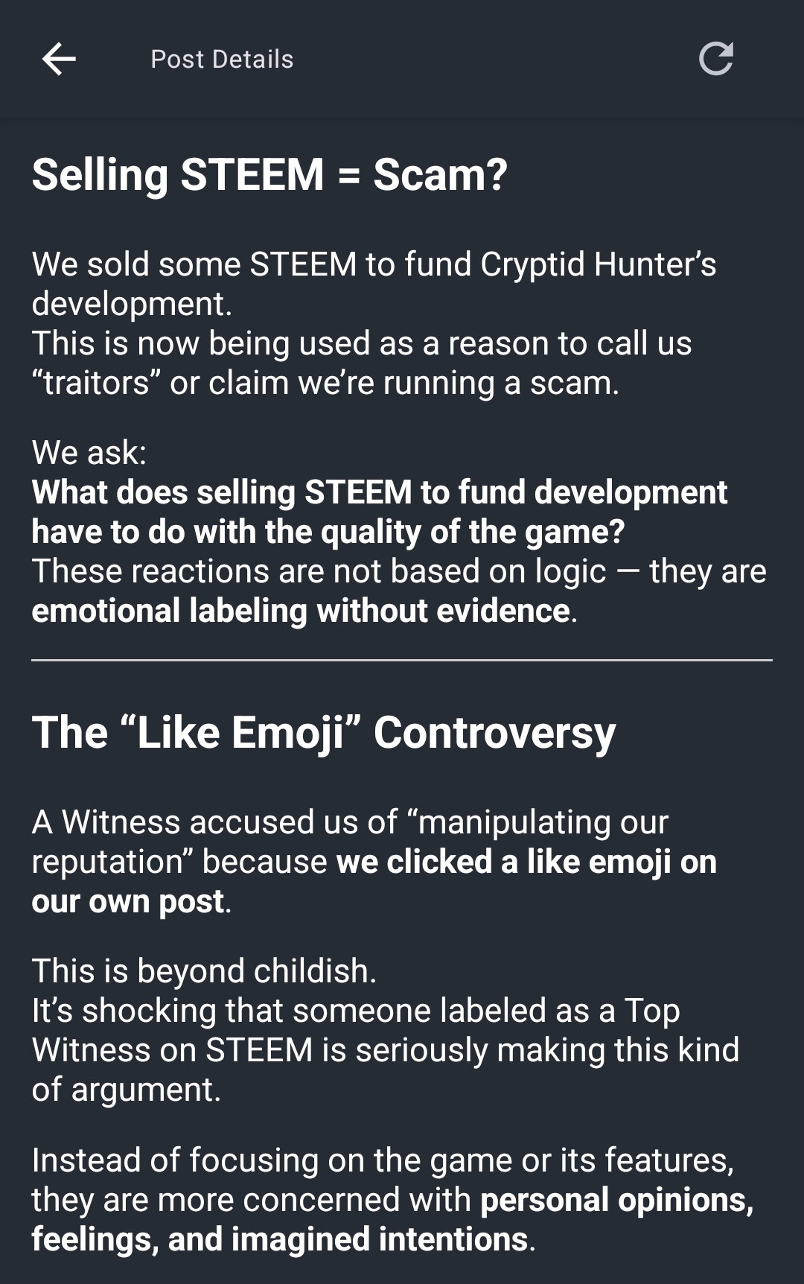Image resolution: width=804 pixels, height=1284 pixels.
Task: Tap the paragraph about funding Cryptid Hunter's development
Action: coord(374,284)
